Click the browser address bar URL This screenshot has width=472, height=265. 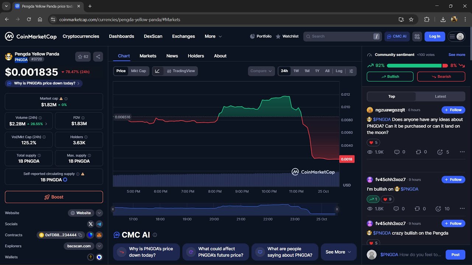(x=120, y=20)
